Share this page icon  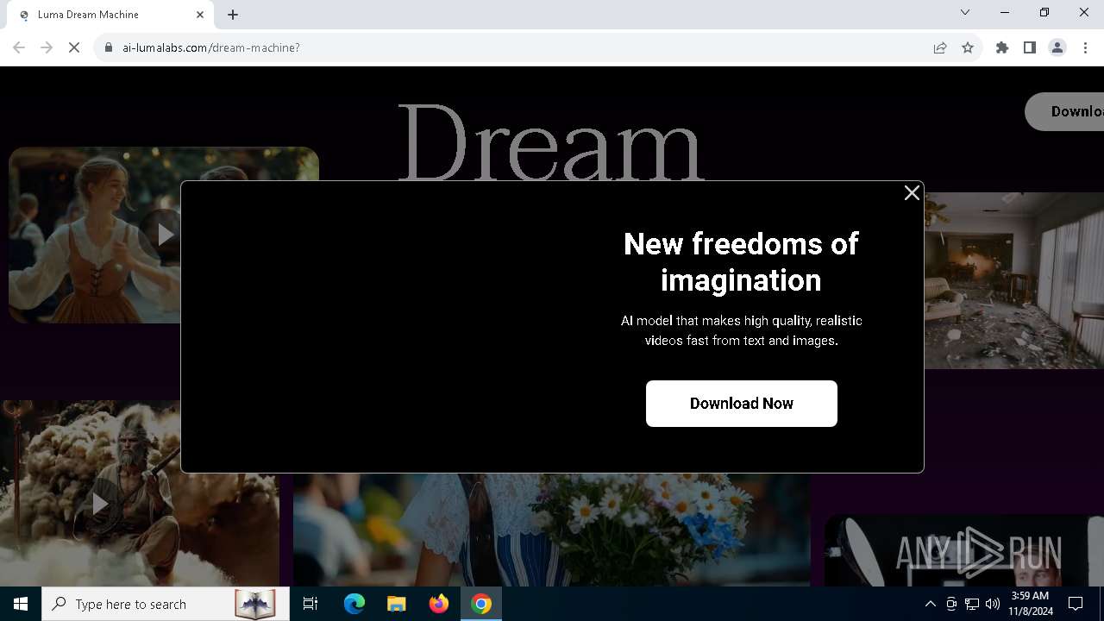coord(940,47)
